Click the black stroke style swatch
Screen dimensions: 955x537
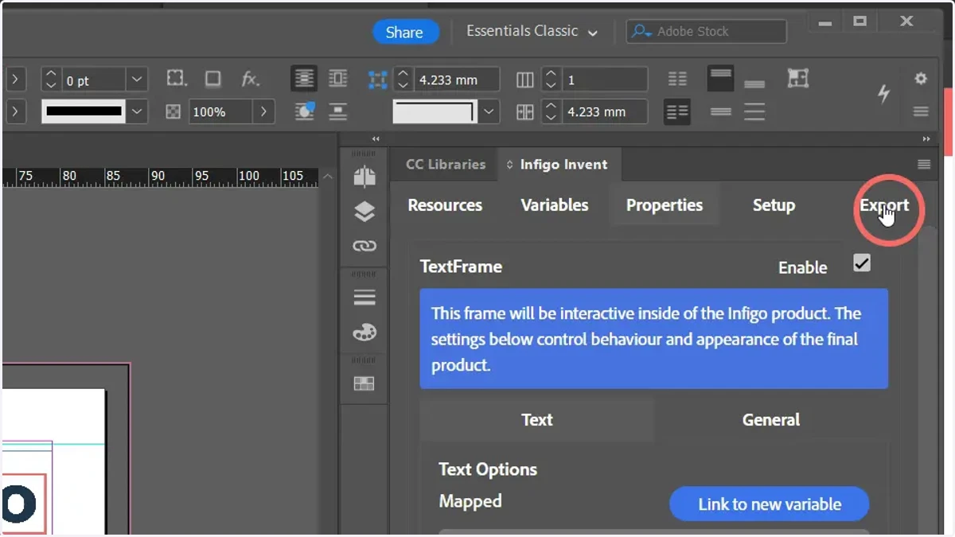(84, 112)
